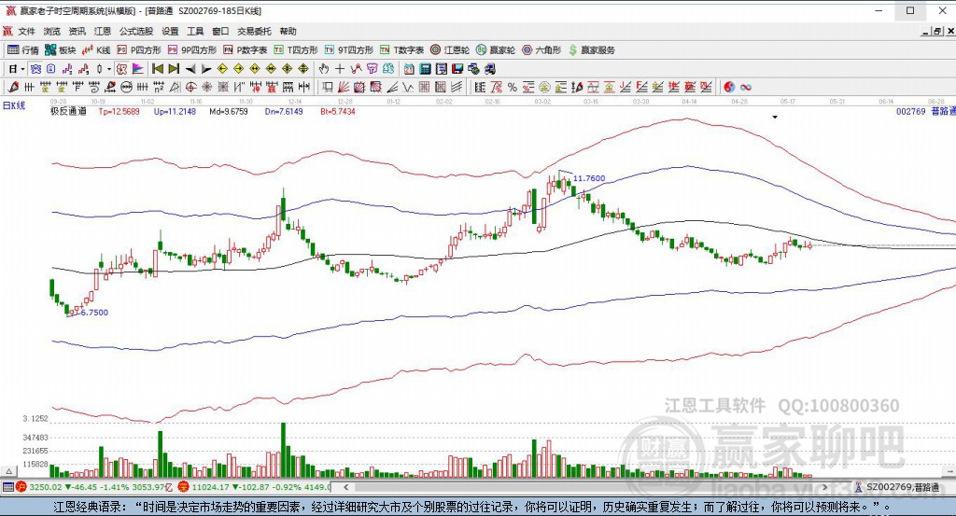Click the Dn=7.6149 indicator value
The image size is (956, 516).
(284, 111)
